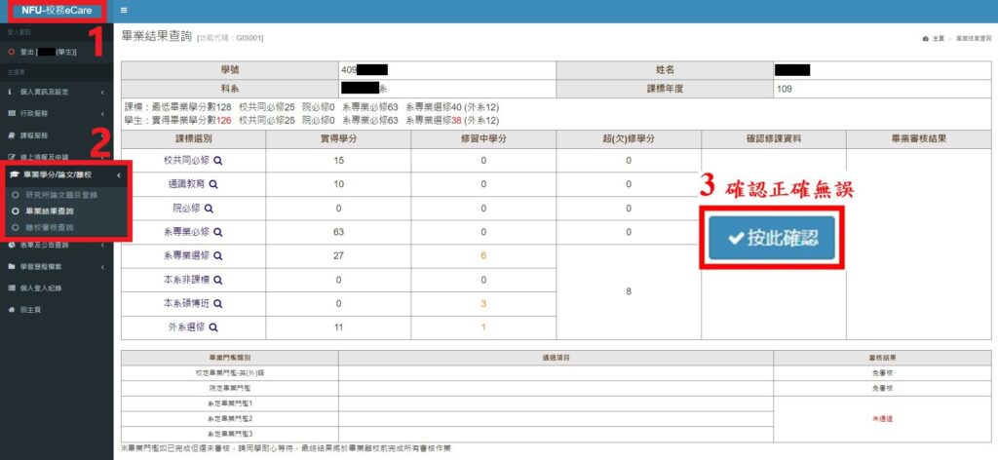
Task: Click the icon beside 行政服務
Action: (x=11, y=113)
